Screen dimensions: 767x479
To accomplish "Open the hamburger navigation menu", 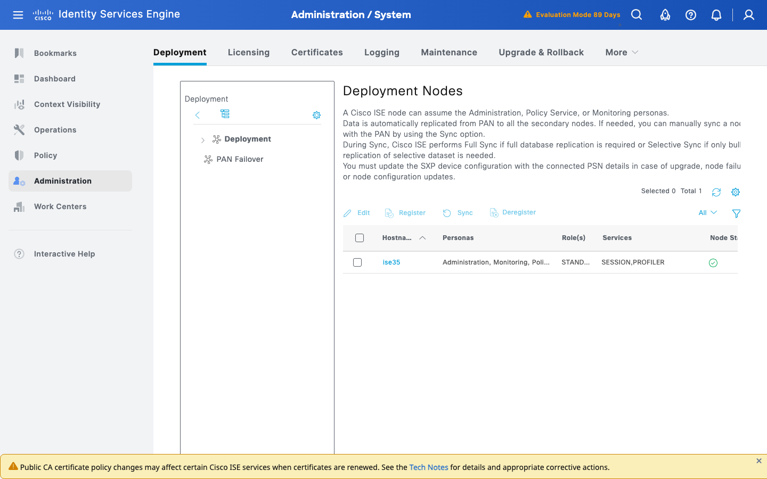I will (x=18, y=15).
